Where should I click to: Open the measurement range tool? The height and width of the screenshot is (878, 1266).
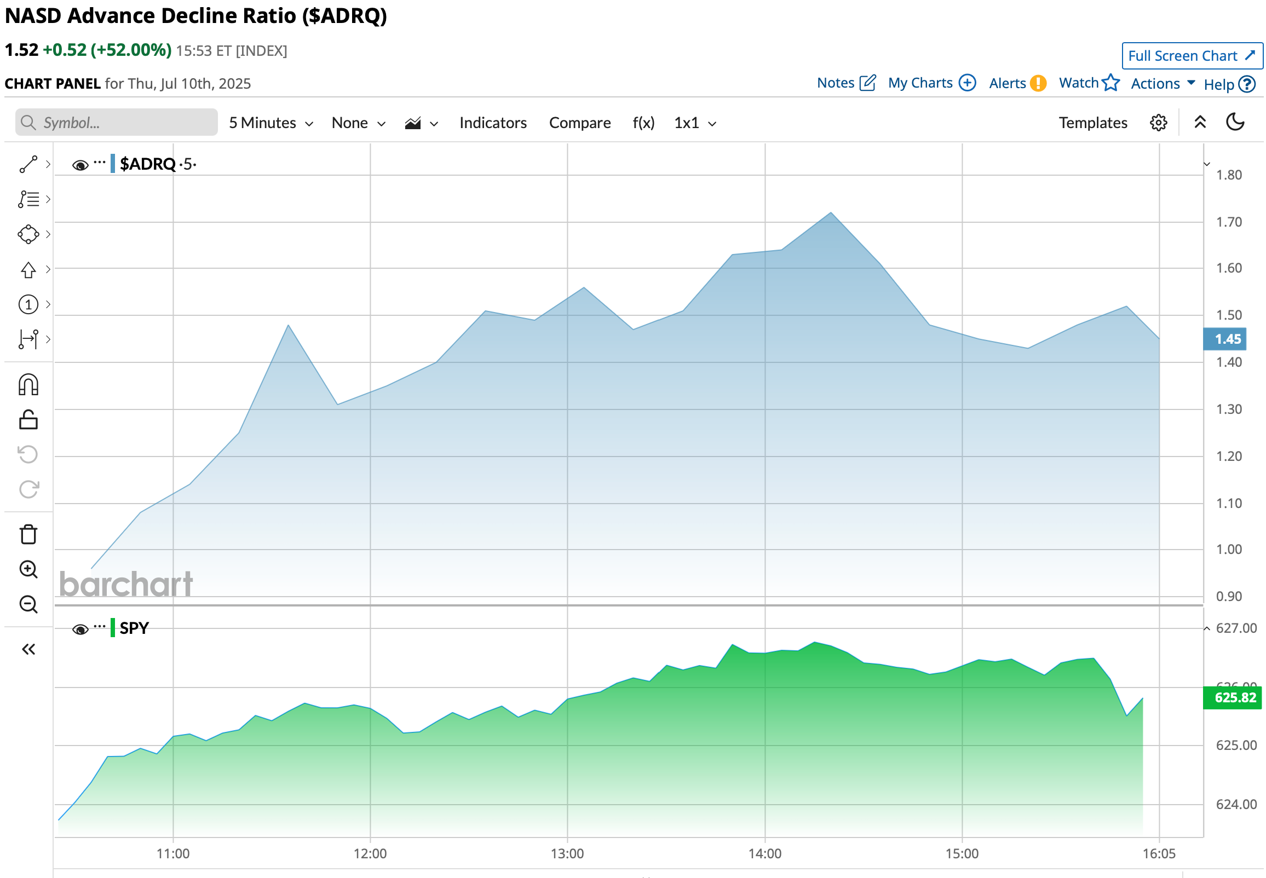[28, 339]
